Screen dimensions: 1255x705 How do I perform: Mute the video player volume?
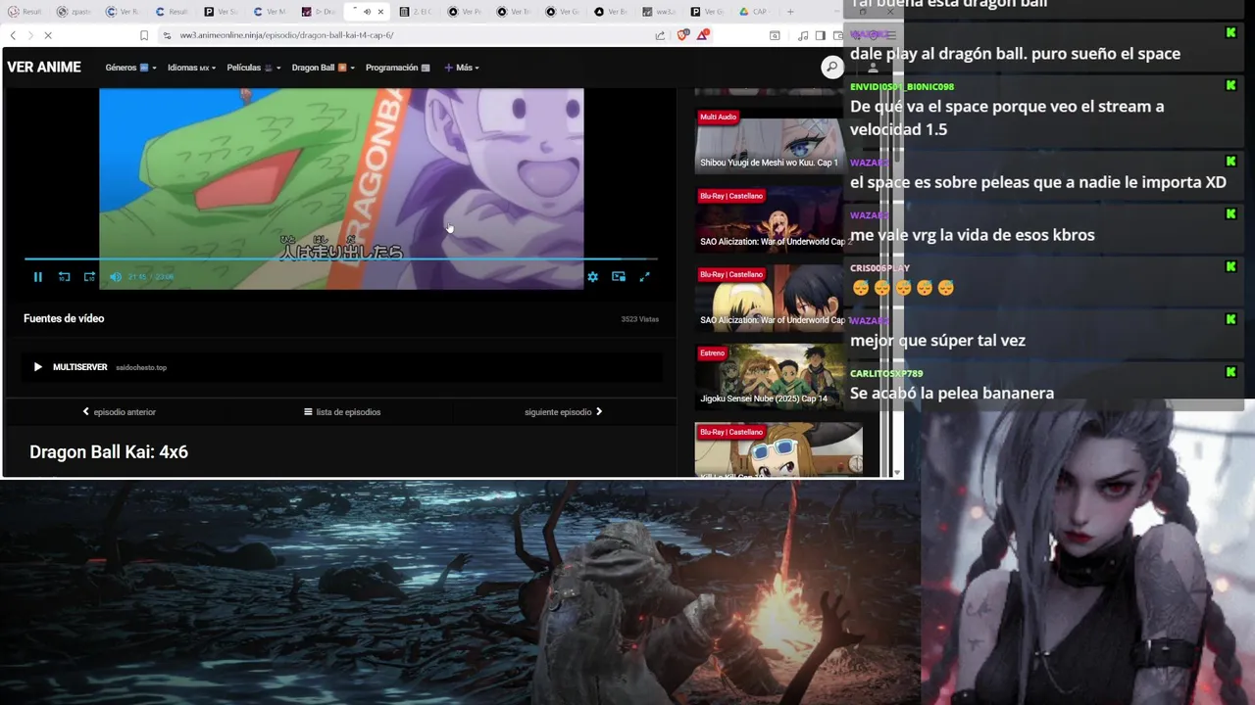(x=115, y=277)
